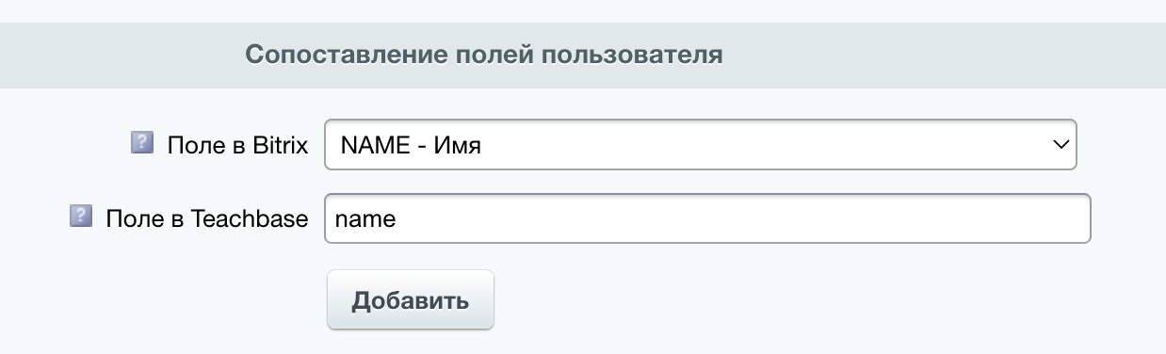1166x354 pixels.
Task: Select the NAME - Имя text in the select
Action: 411,145
